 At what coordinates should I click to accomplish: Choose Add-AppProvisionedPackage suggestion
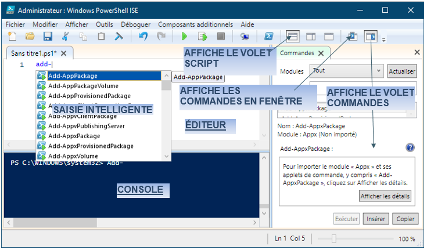point(99,96)
